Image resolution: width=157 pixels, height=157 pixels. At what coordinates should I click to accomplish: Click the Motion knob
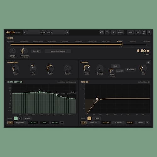(16, 68)
